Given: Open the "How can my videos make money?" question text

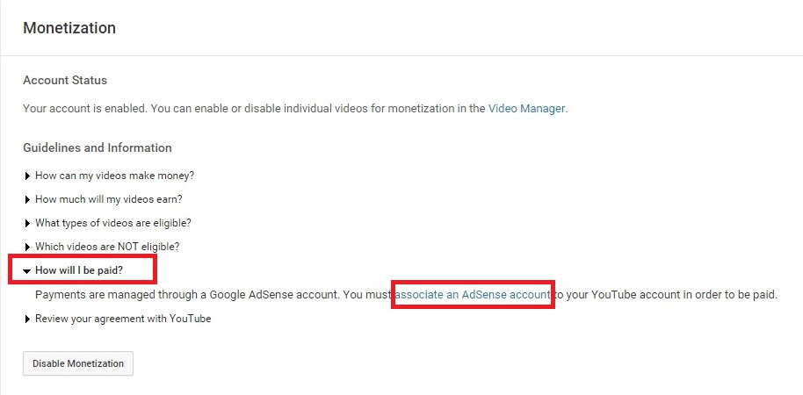Looking at the screenshot, I should [x=115, y=176].
